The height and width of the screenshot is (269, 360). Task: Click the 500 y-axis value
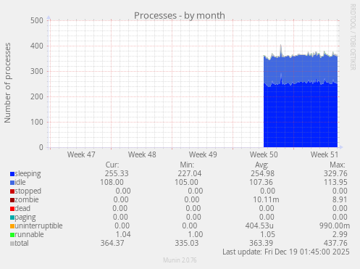pos(37,20)
